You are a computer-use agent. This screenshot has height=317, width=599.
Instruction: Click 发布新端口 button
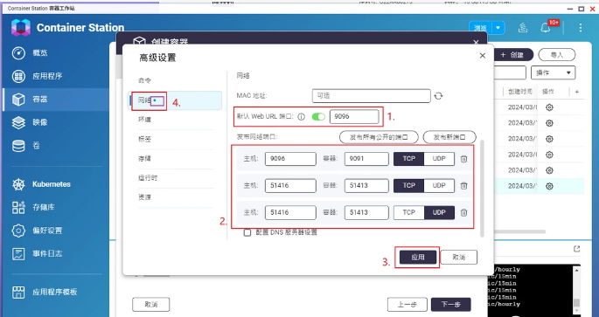[x=449, y=137]
